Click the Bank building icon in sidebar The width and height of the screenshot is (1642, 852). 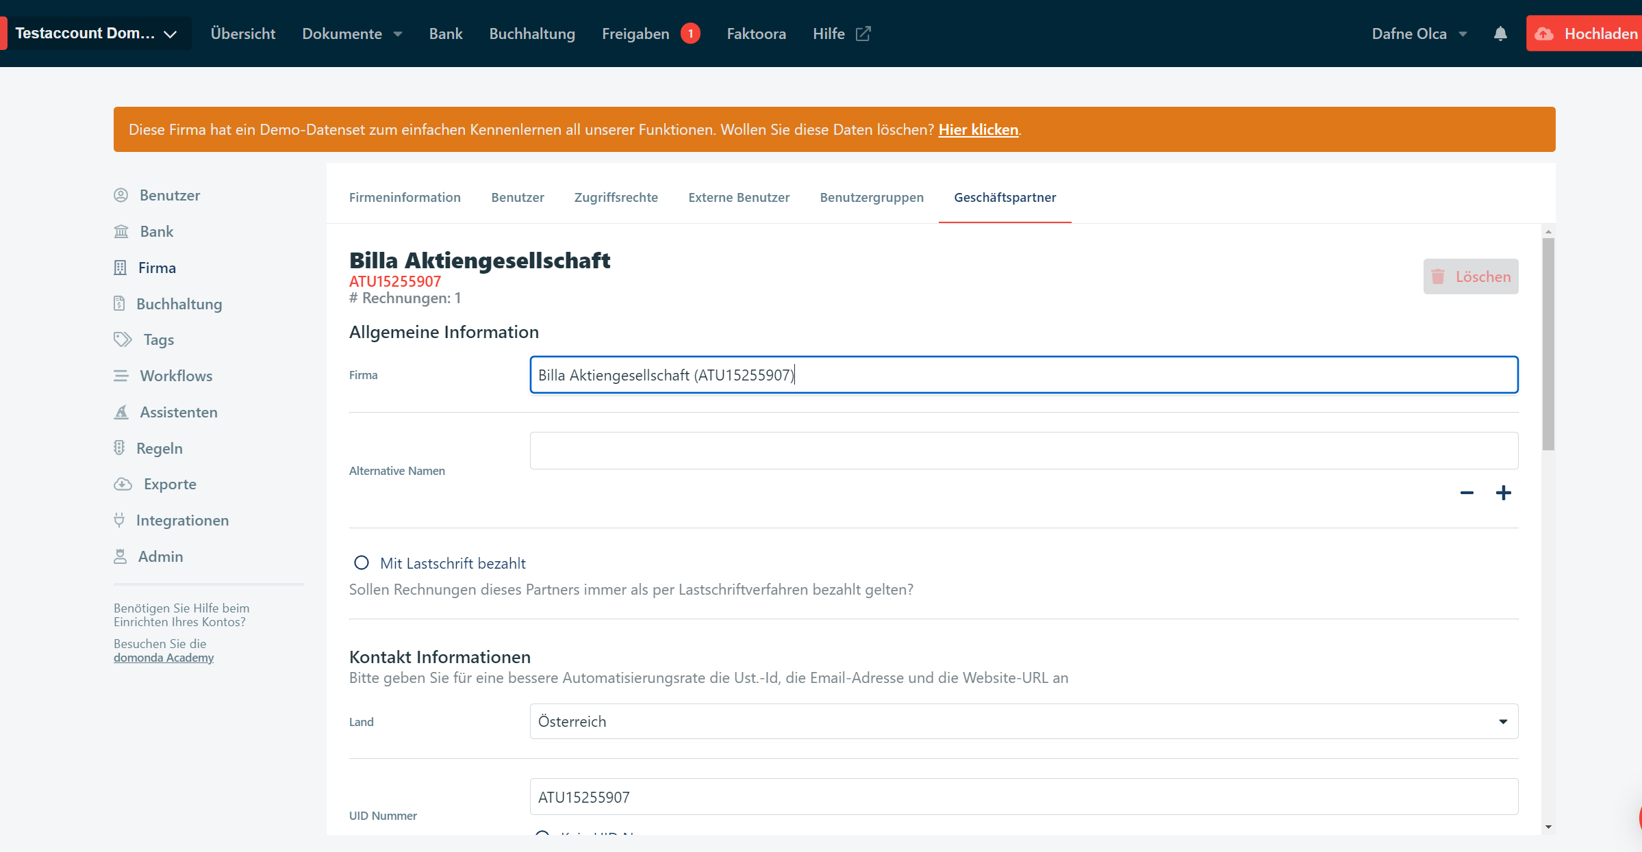tap(121, 231)
